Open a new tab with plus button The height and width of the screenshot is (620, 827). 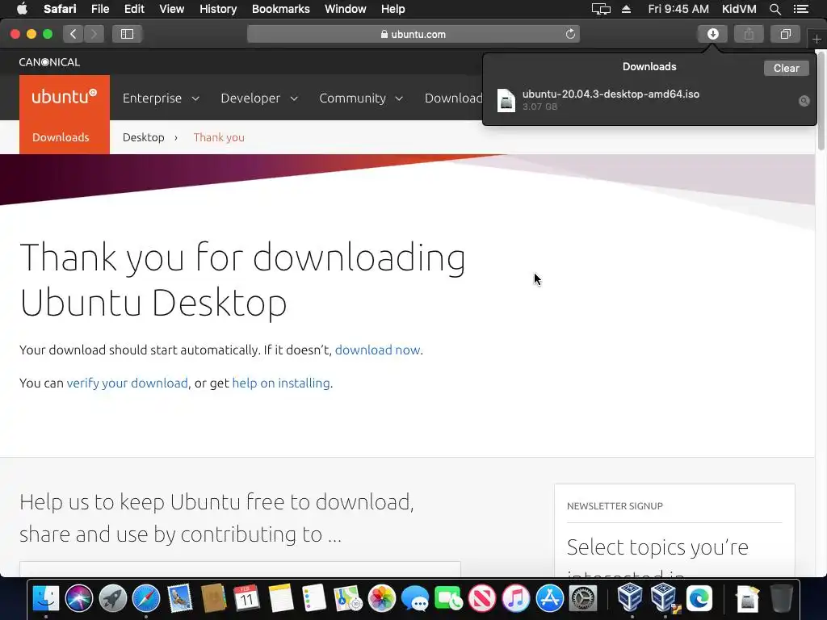[817, 39]
